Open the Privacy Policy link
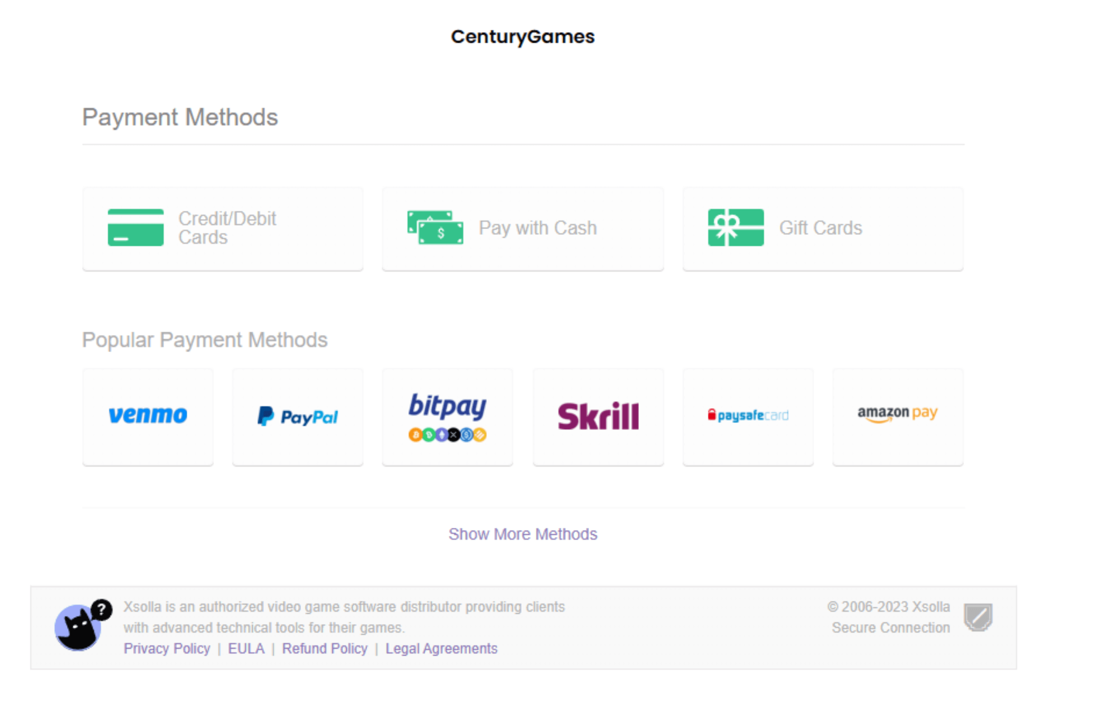 click(167, 648)
